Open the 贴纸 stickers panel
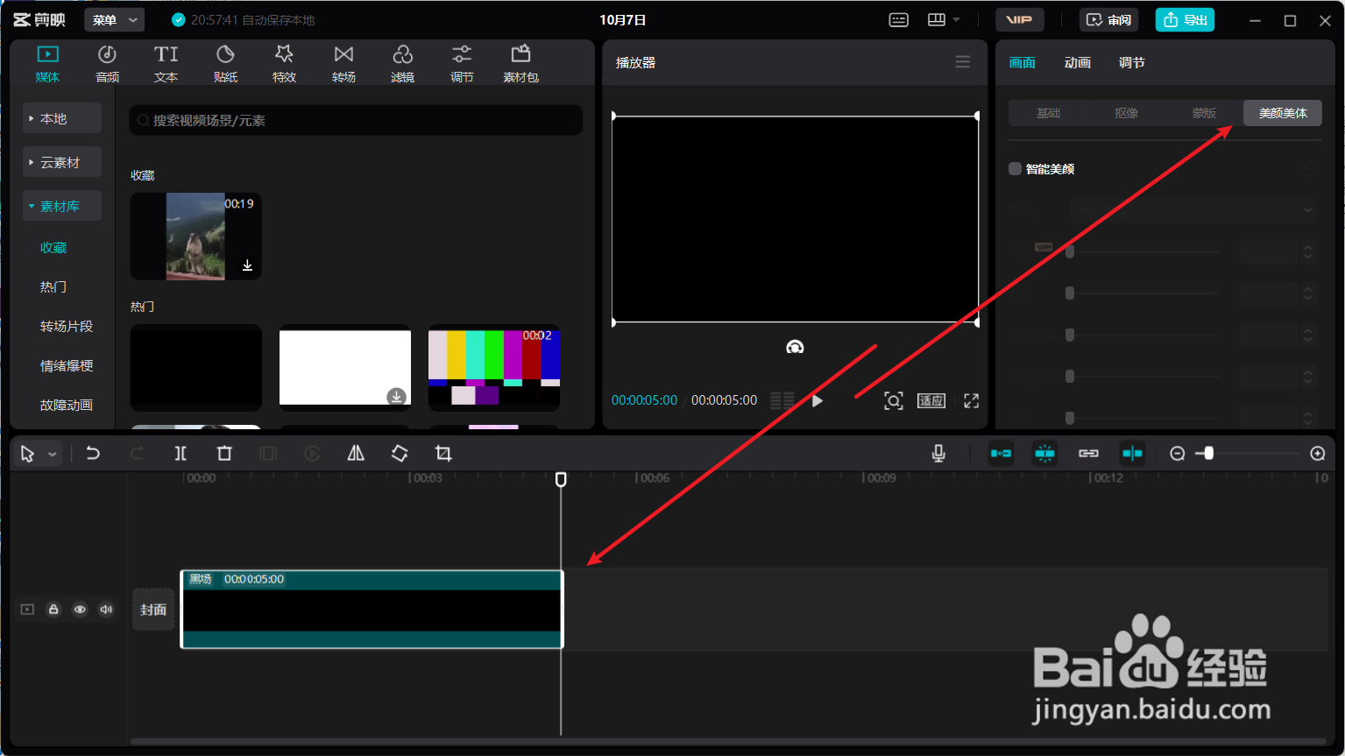 (x=225, y=64)
